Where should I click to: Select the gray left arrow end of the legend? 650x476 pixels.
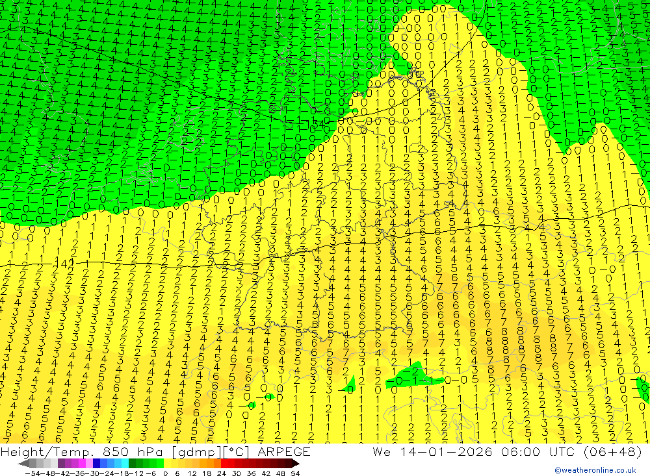click(23, 464)
